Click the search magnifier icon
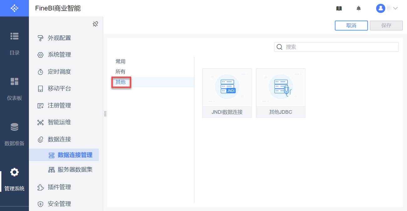Viewport: 407px width, 211px height. 280,47
